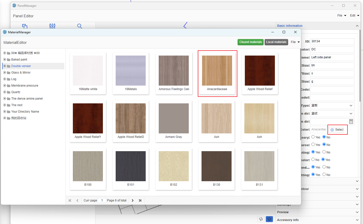The width and height of the screenshot is (363, 224).
Task: Click the magnifier search icon in Panel Editor
Action: click(80, 26)
